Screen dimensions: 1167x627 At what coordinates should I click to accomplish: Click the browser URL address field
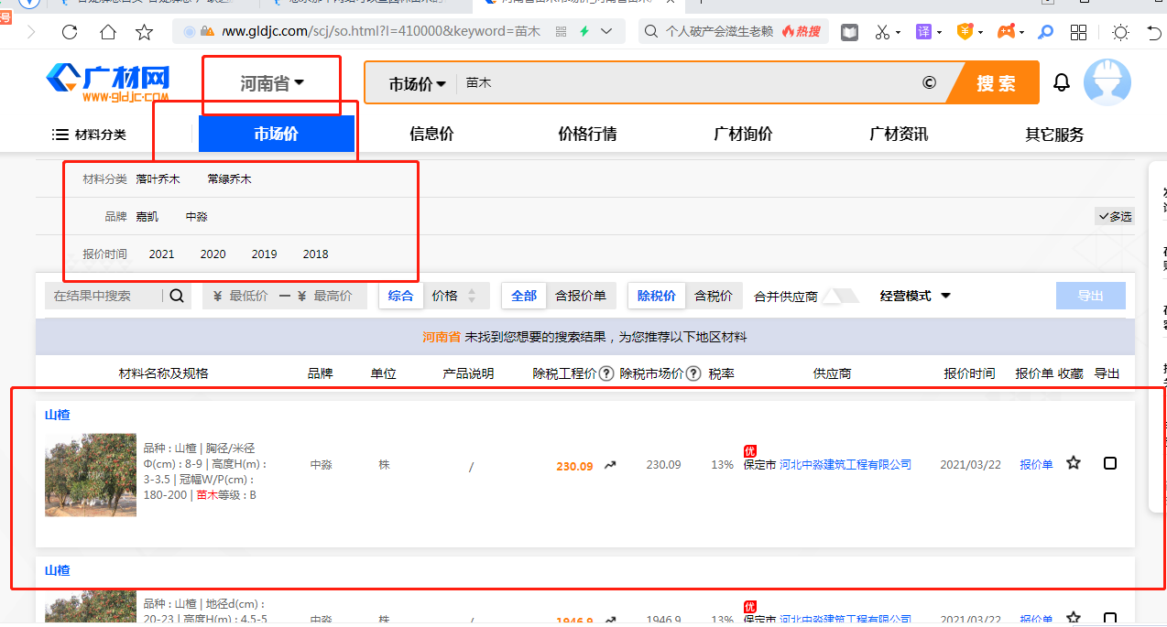tap(383, 31)
